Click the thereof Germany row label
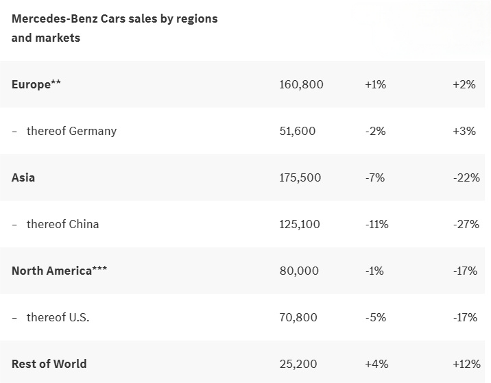Image resolution: width=491 pixels, height=383 pixels. click(71, 131)
